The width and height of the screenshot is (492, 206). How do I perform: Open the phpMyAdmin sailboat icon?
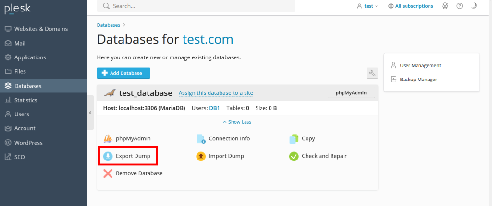click(x=108, y=139)
